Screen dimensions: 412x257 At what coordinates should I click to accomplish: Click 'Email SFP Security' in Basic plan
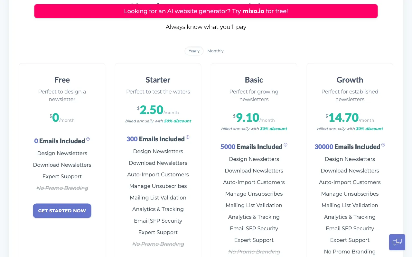[254, 228]
